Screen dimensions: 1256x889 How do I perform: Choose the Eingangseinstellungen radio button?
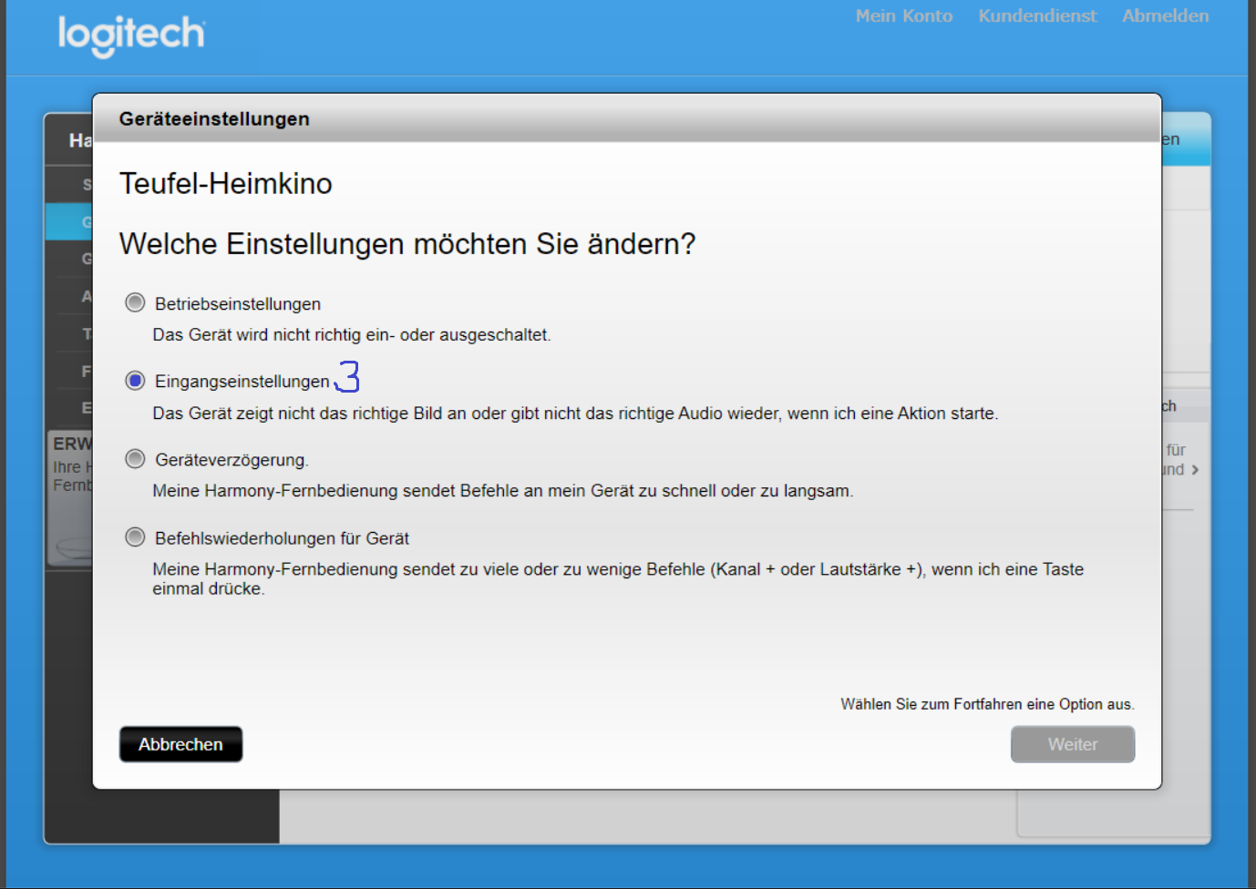135,381
